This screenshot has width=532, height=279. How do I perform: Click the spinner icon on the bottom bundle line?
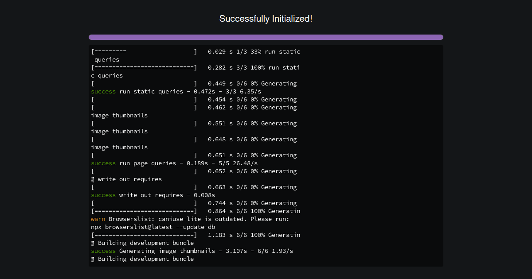pyautogui.click(x=92, y=259)
